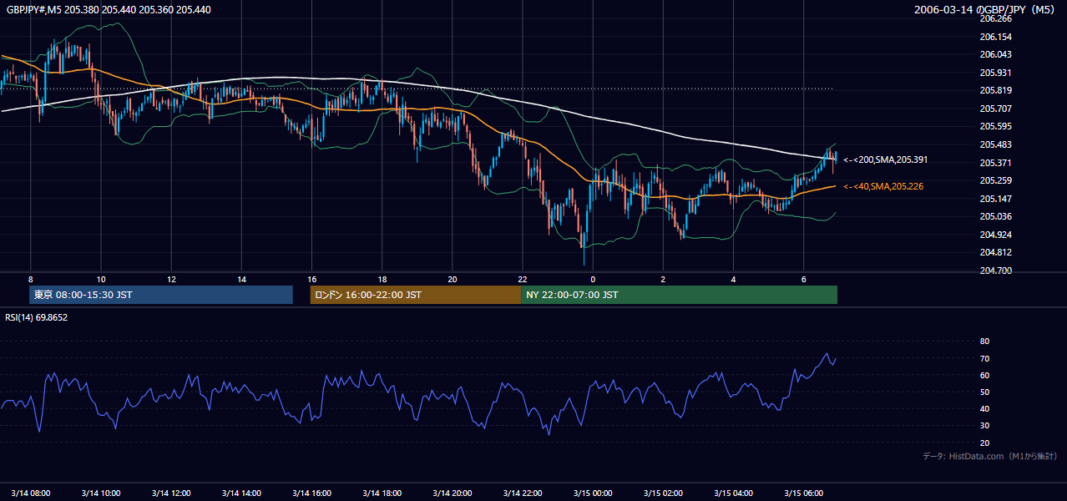Click the 3/15 00:00 date label
Viewport: 1067px width, 501px height.
[593, 493]
